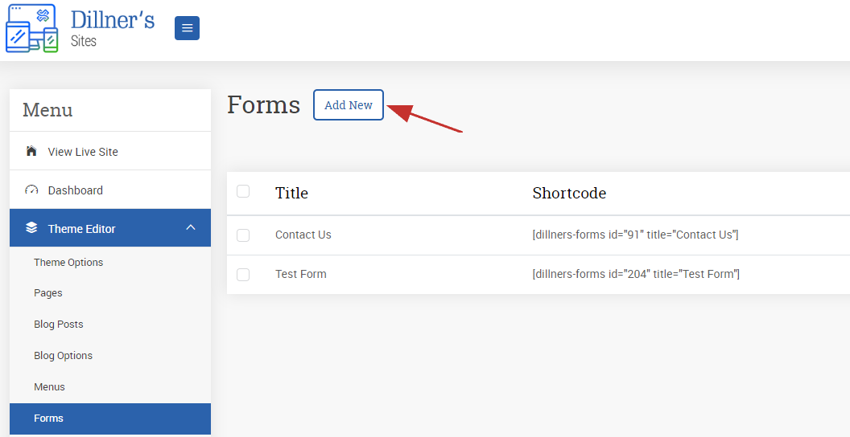Viewport: 850px width, 437px height.
Task: Tick the select-all checkbox in table header
Action: pos(243,191)
